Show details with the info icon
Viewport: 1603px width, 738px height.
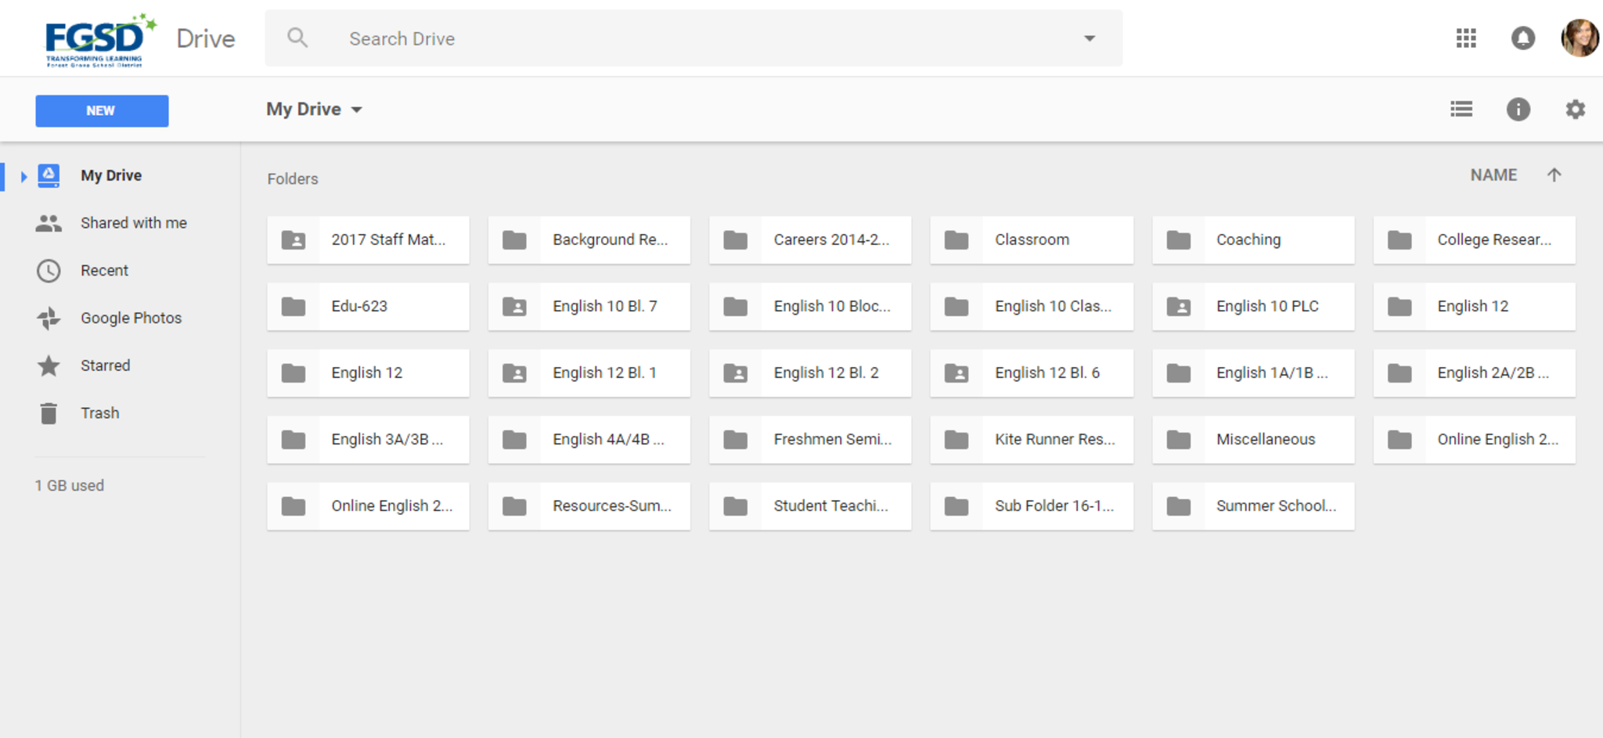pyautogui.click(x=1518, y=110)
